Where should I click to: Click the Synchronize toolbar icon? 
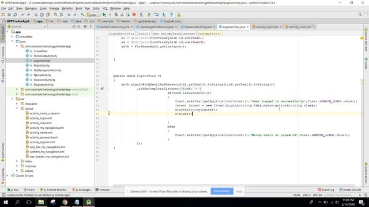pyautogui.click(x=15, y=14)
